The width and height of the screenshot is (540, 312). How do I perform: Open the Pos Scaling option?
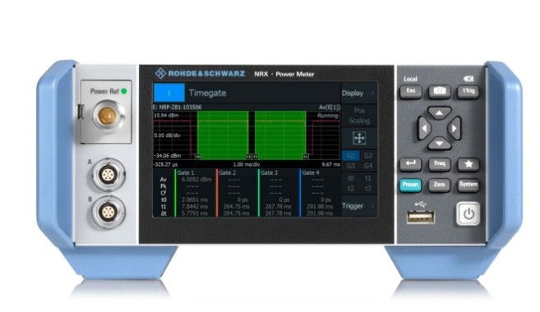(359, 116)
